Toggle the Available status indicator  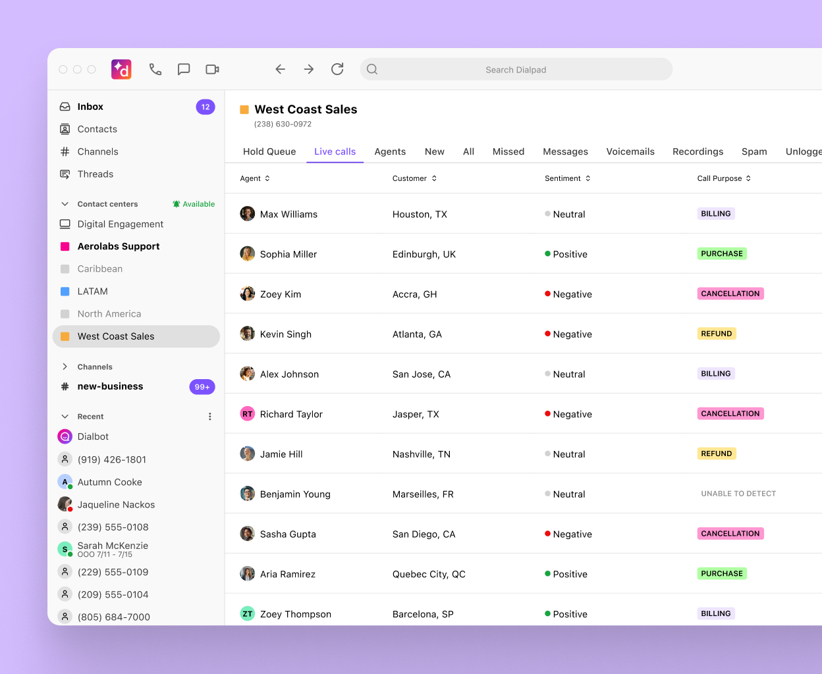click(193, 204)
